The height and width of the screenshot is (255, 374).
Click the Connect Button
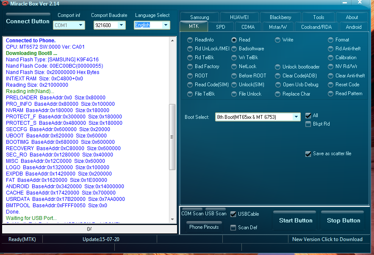coord(28,21)
